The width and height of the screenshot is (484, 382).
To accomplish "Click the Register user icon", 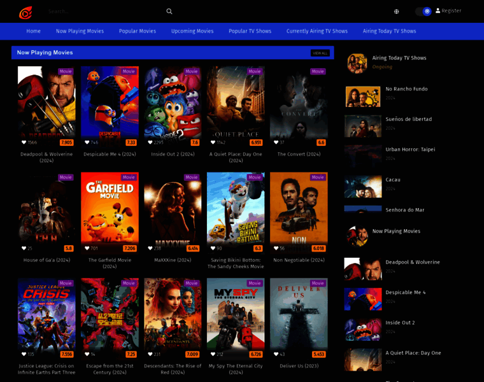I will 438,10.
